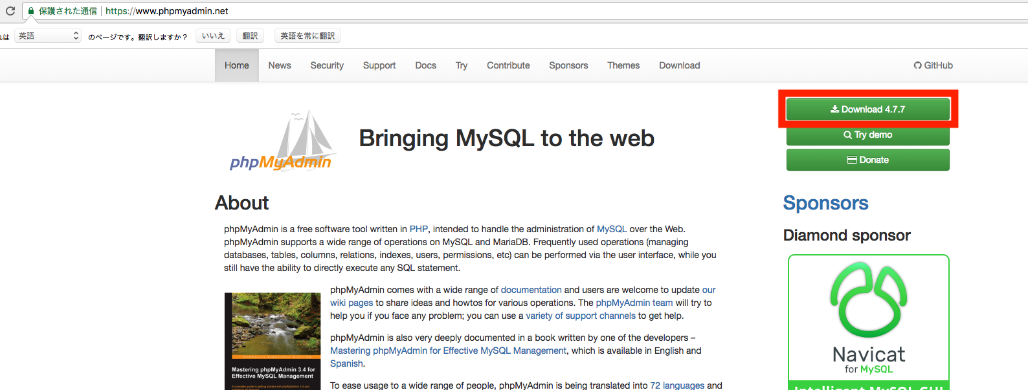Viewport: 1028px width, 390px height.
Task: Go to the Docs navigation item
Action: click(x=425, y=65)
